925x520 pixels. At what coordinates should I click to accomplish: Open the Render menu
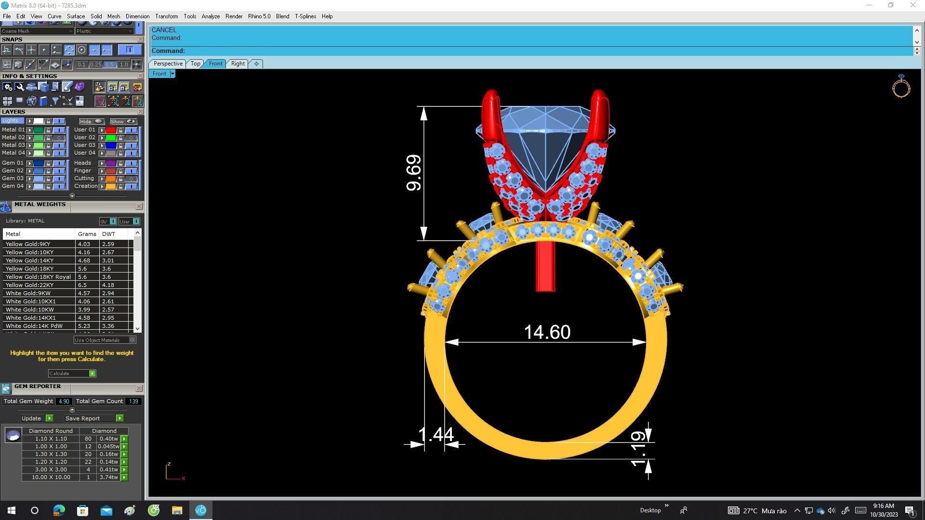click(234, 16)
